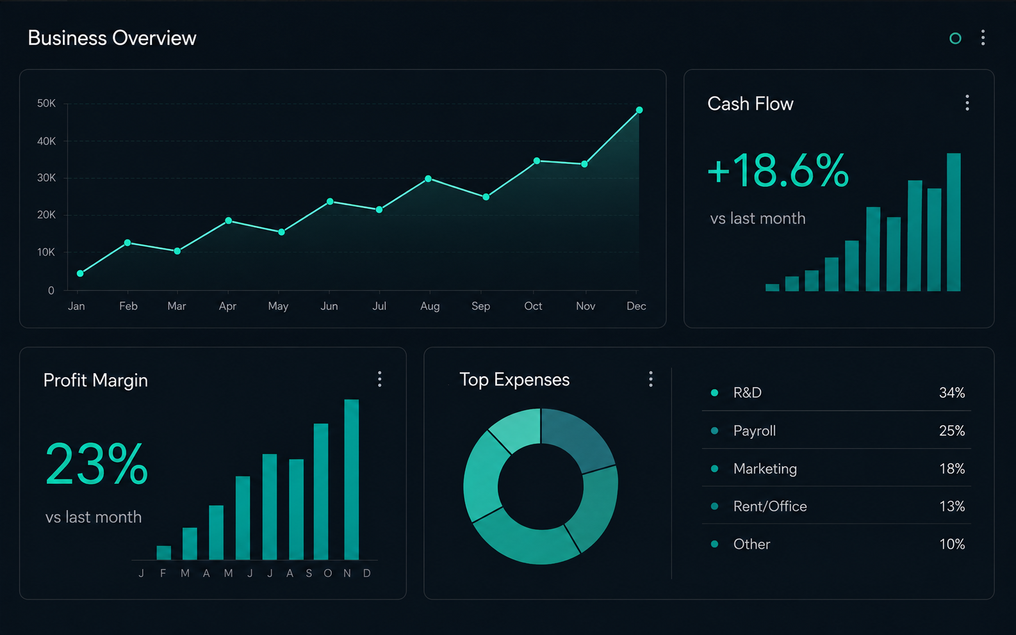This screenshot has width=1016, height=635.
Task: Click the R&D legend color dot
Action: 714,392
